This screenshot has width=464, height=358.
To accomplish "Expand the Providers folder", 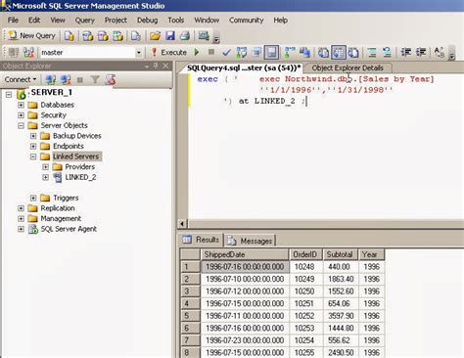I will 45,167.
